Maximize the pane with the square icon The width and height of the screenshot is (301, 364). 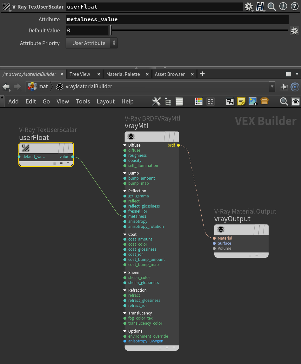tap(288, 74)
